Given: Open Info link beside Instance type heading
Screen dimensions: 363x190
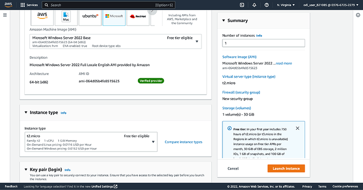Looking at the screenshot, I should click(64, 113).
